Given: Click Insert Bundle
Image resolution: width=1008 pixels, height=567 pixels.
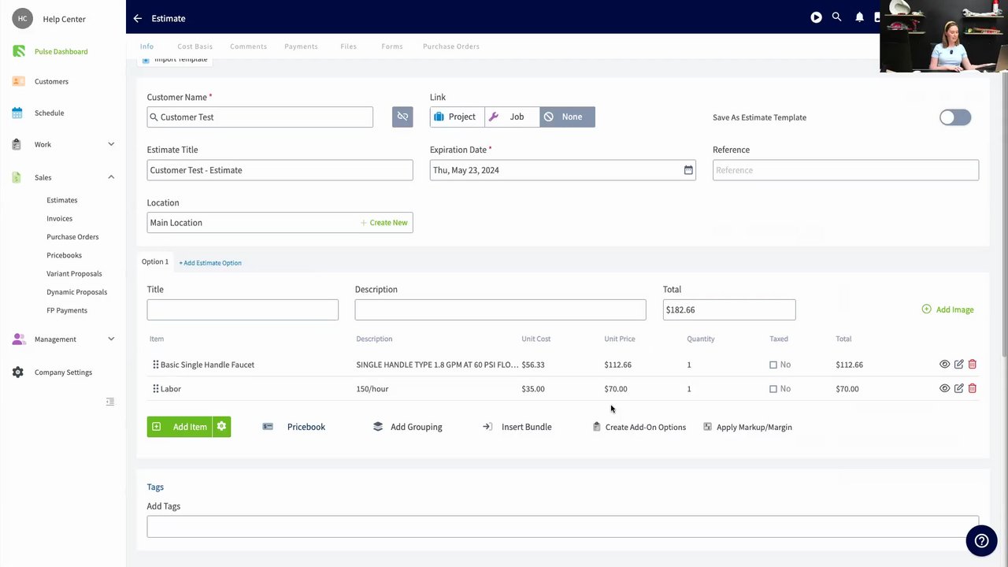Looking at the screenshot, I should tap(517, 427).
